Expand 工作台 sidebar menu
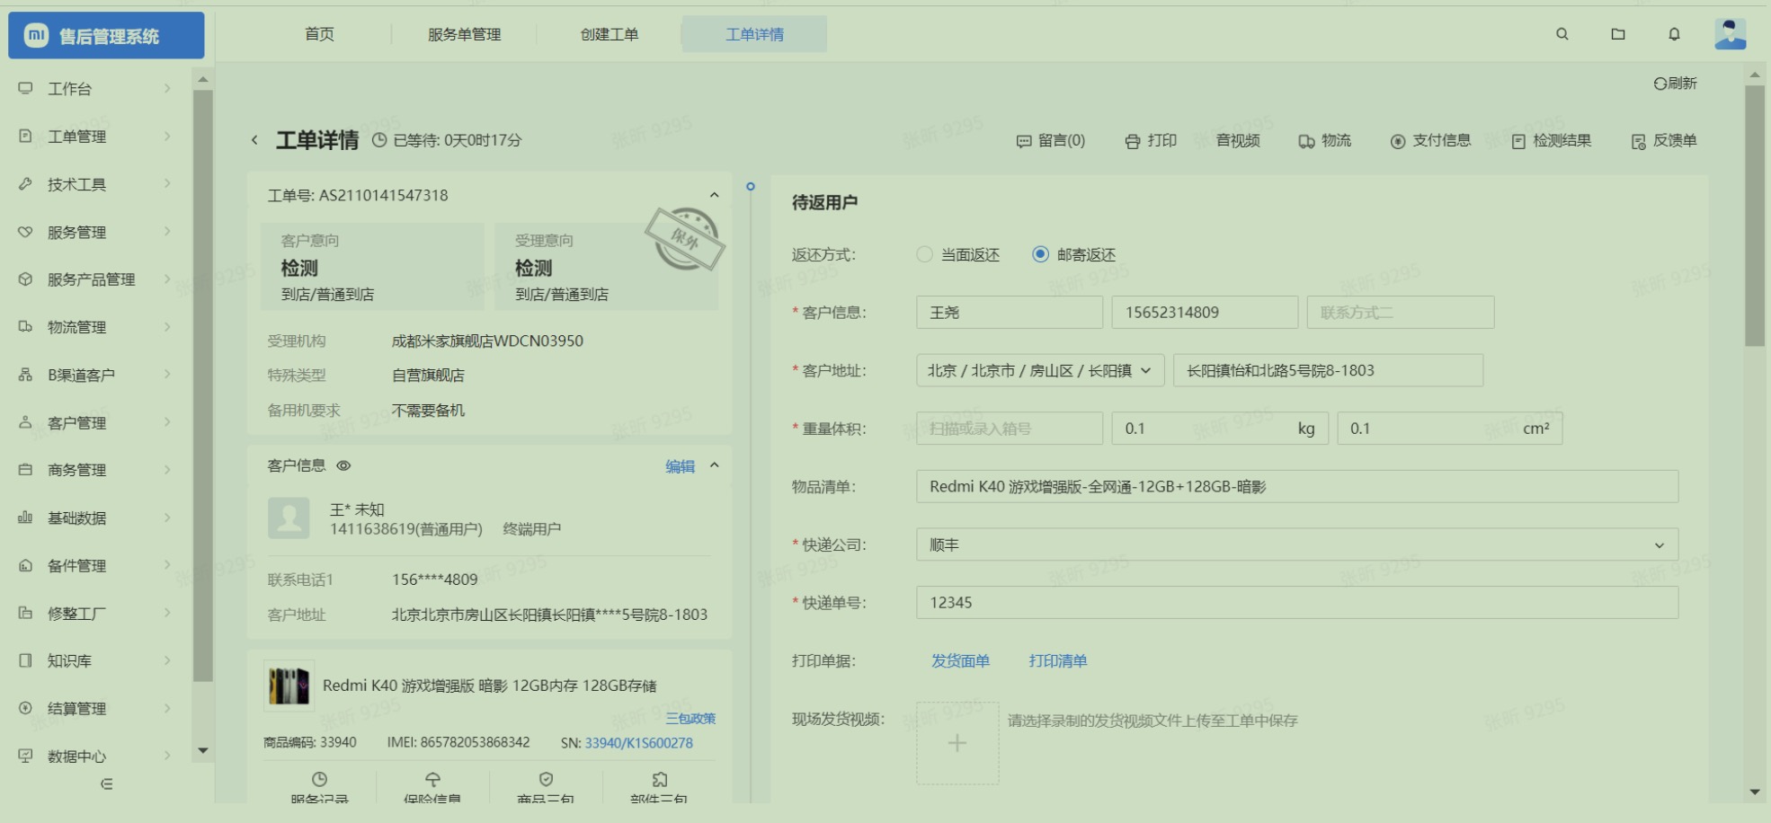The height and width of the screenshot is (823, 1771). coord(95,89)
